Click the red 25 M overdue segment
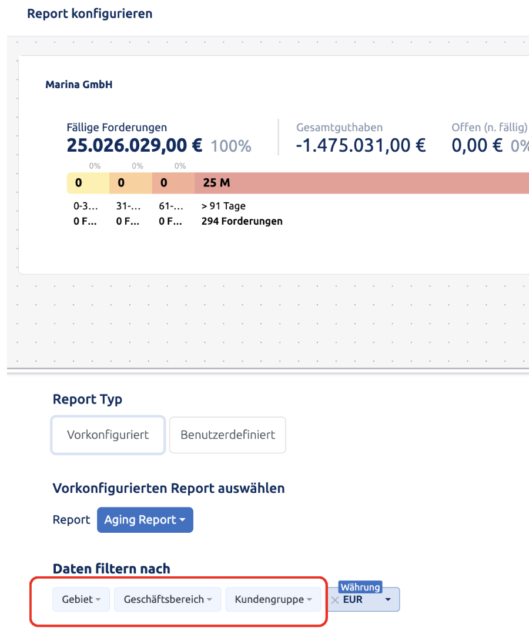The height and width of the screenshot is (641, 529). click(x=362, y=183)
